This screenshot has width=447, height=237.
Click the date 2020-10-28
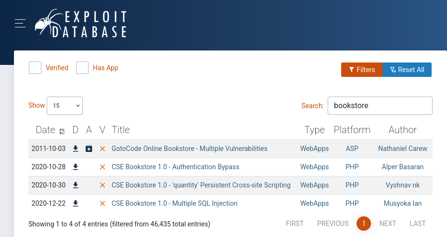[49, 167]
